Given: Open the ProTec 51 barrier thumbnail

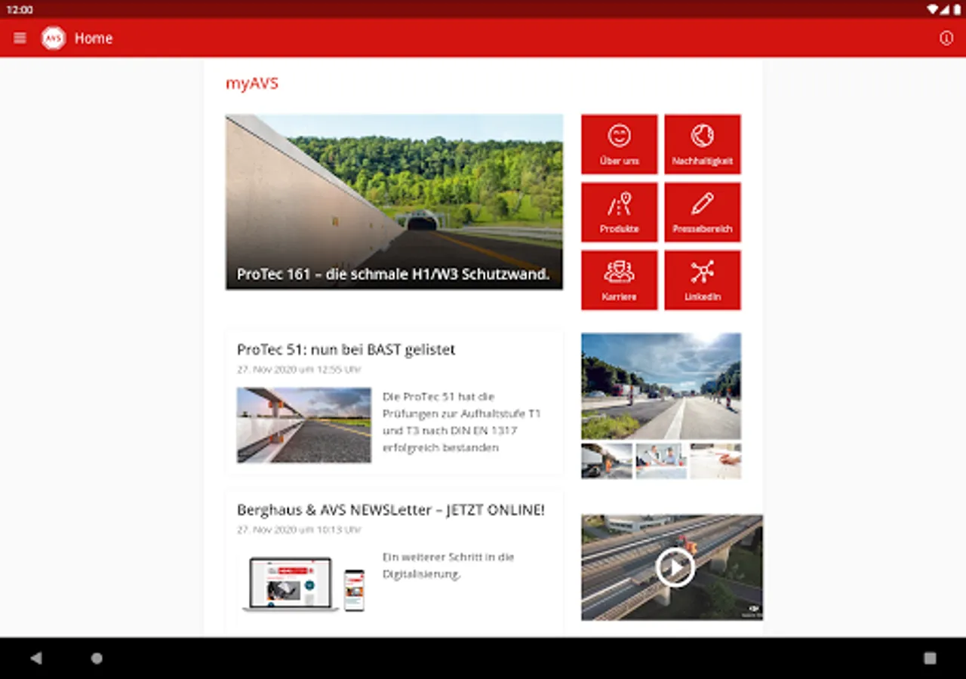Looking at the screenshot, I should point(304,425).
